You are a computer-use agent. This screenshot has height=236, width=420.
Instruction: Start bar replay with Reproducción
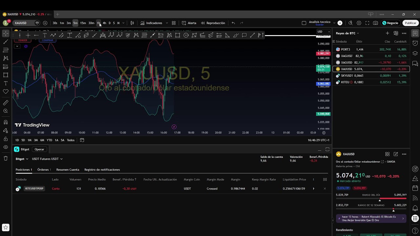click(x=213, y=23)
